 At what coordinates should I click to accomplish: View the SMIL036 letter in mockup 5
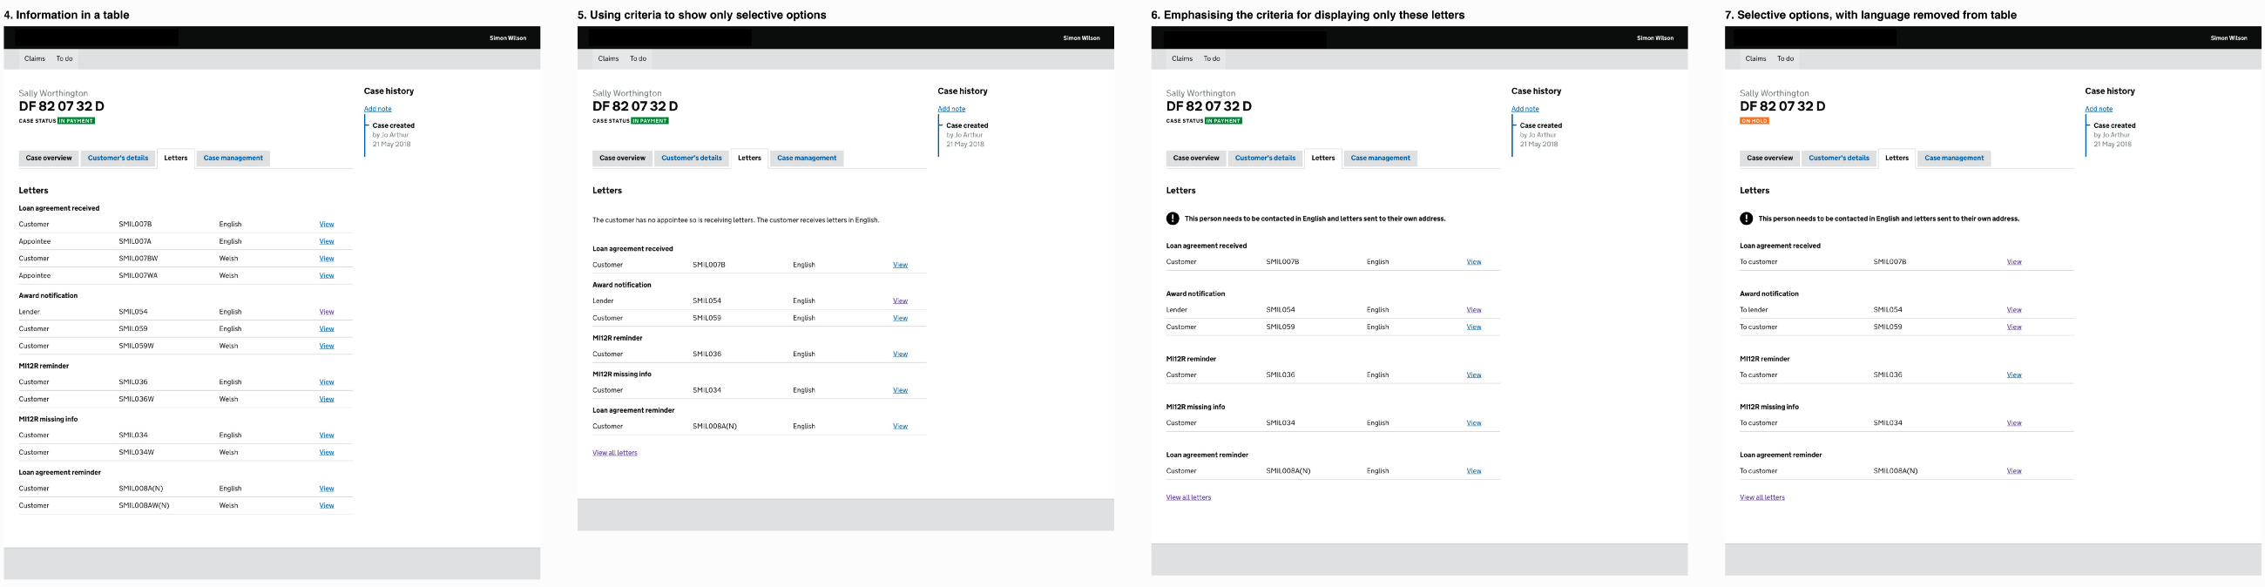(901, 354)
